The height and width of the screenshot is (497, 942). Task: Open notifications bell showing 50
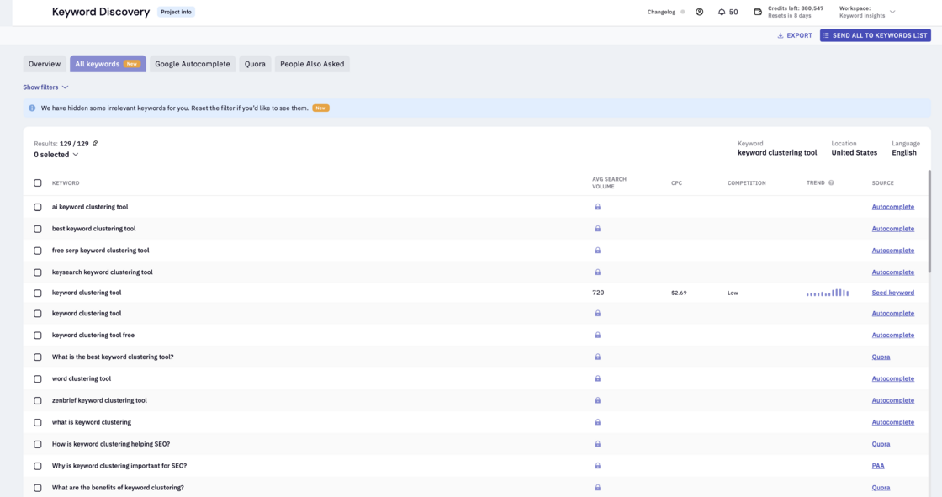728,12
